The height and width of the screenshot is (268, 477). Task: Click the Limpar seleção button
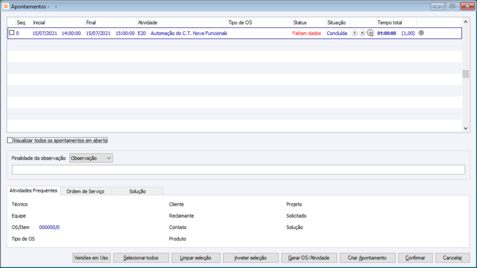point(196,258)
